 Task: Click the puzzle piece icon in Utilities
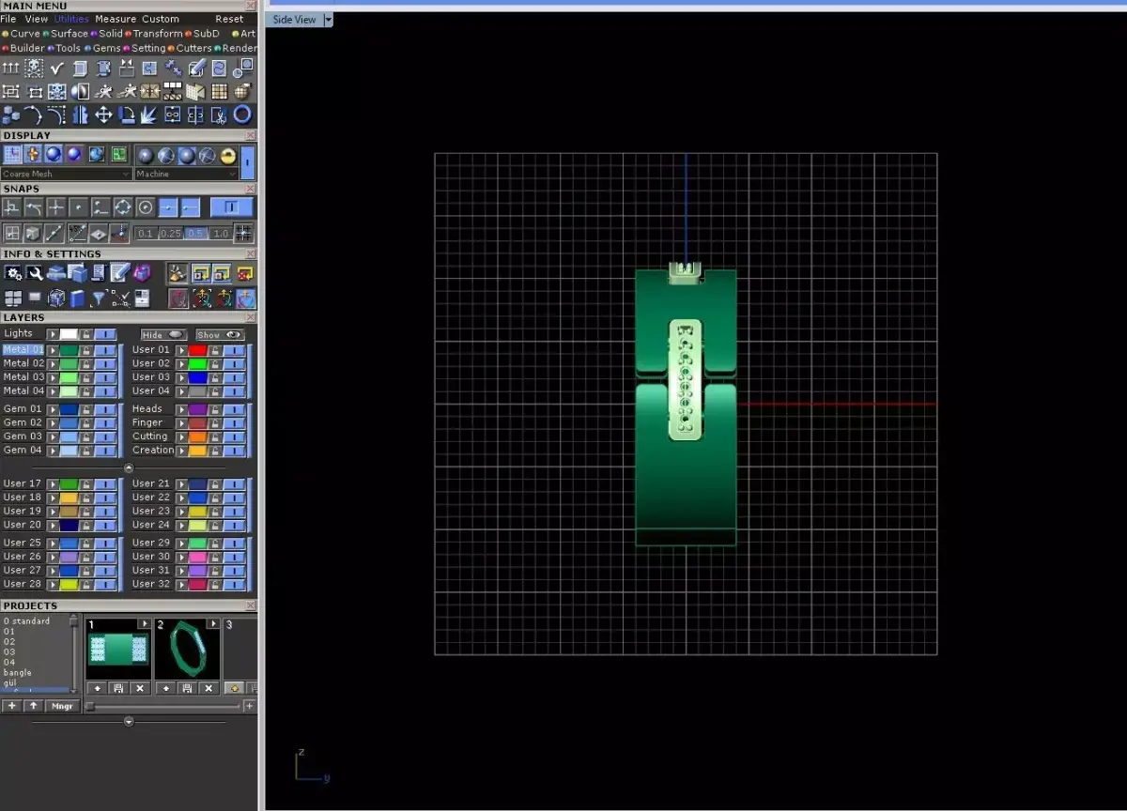coord(149,68)
